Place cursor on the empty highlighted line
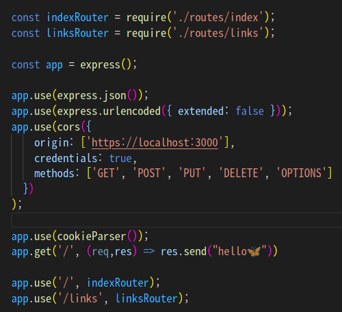Screen dimensions: 342x312 point(176,220)
